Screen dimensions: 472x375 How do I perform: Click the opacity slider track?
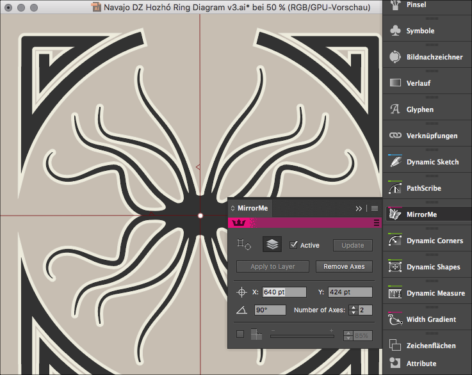click(x=302, y=336)
